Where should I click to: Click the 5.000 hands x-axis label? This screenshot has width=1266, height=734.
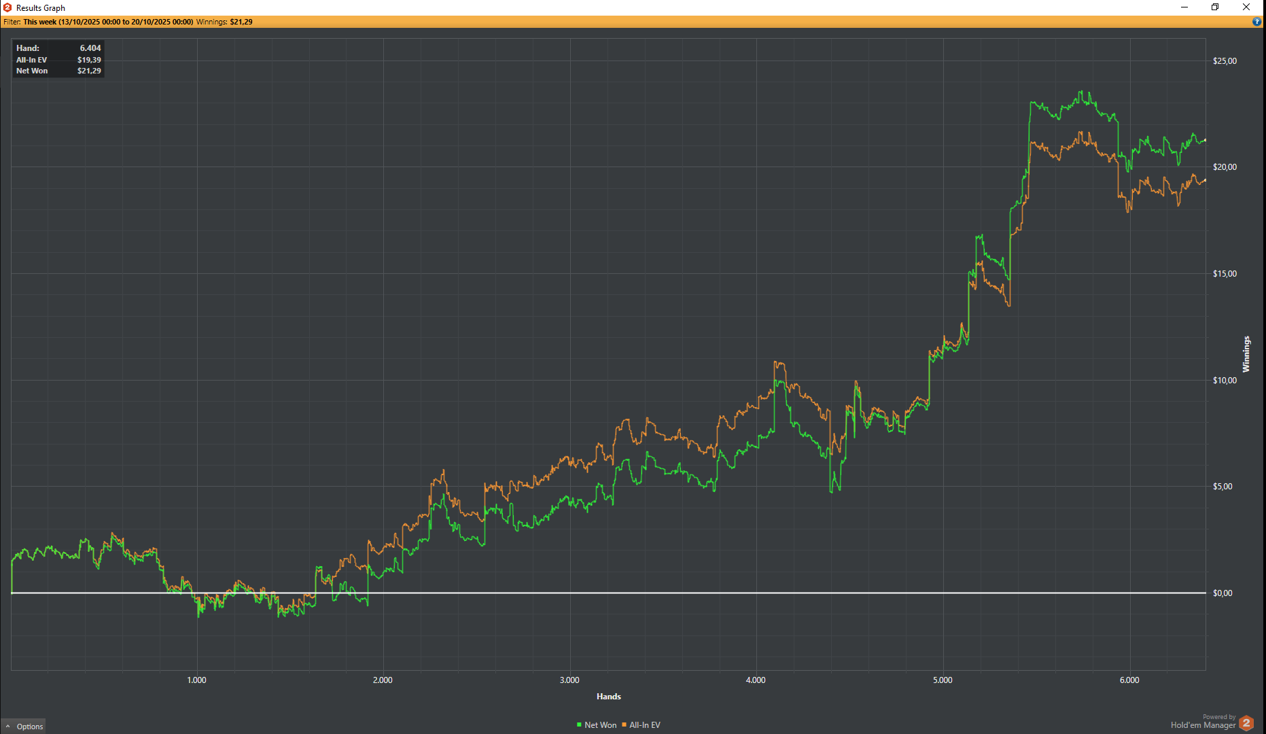point(943,680)
